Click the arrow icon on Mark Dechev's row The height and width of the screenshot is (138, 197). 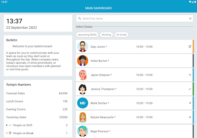190,103
